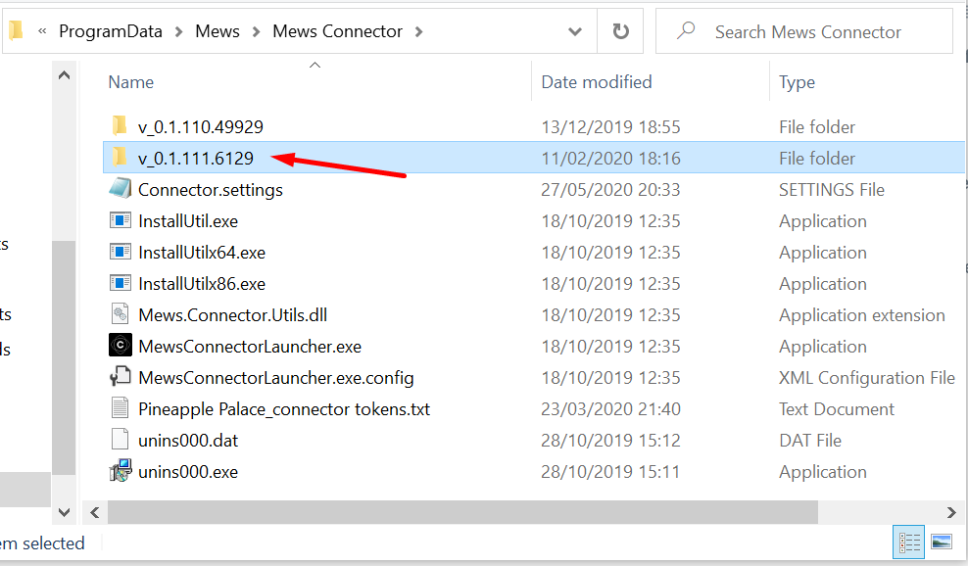The image size is (968, 566).
Task: Click the InstallUtilx86.exe application icon
Action: click(x=121, y=283)
